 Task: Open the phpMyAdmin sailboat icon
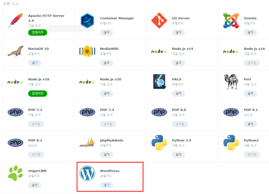pos(87,143)
